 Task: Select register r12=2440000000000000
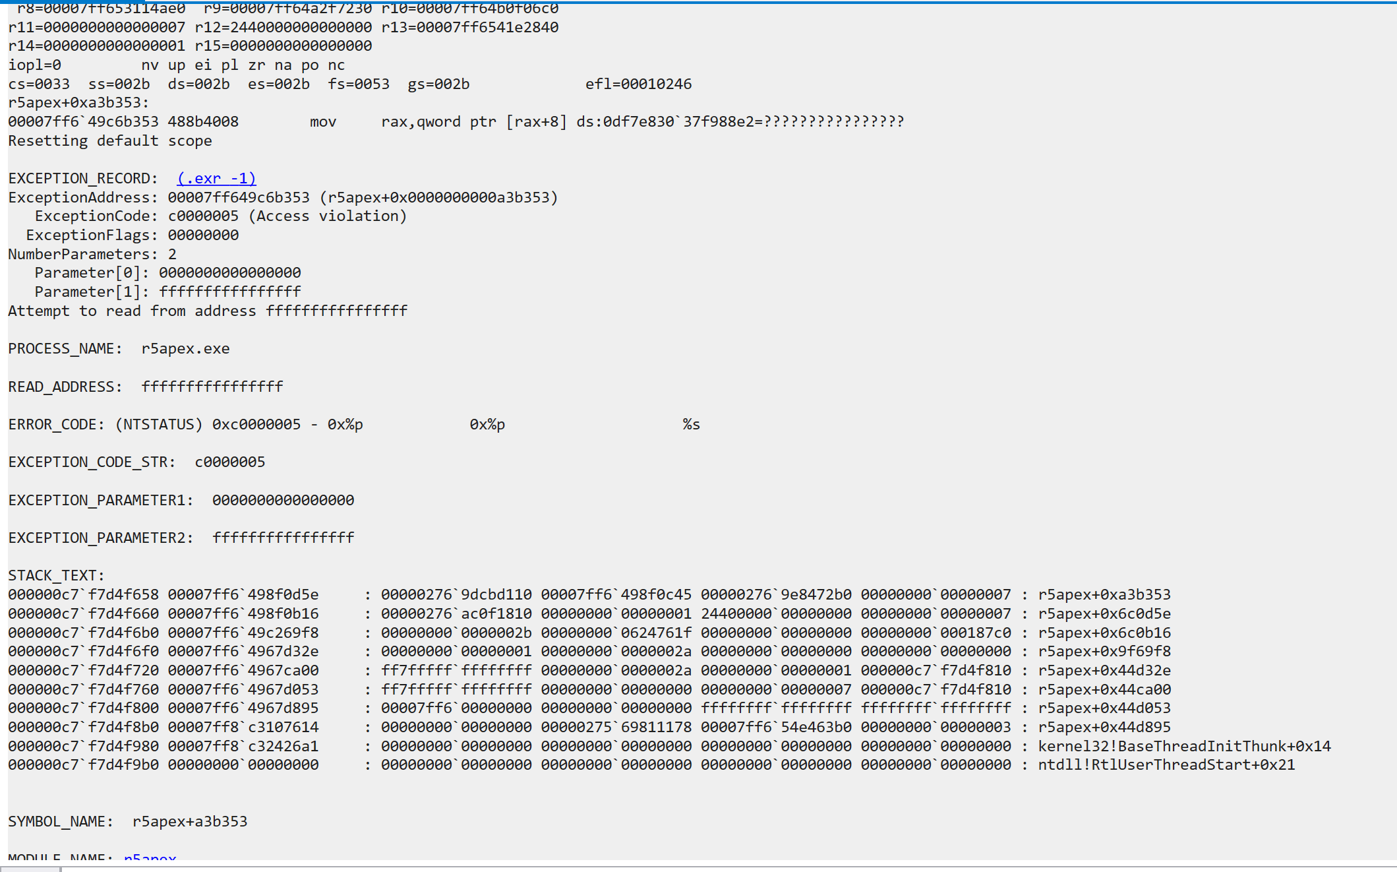pyautogui.click(x=283, y=28)
